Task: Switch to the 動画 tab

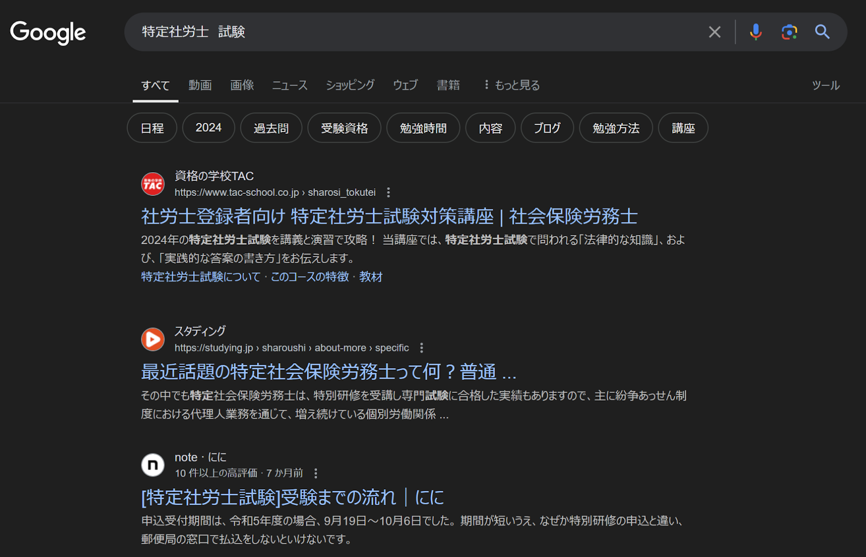Action: pos(200,85)
